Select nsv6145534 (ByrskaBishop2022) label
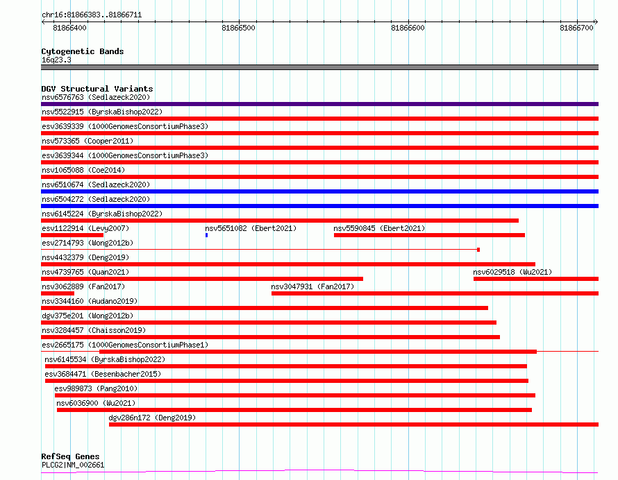The image size is (618, 480). 105,359
